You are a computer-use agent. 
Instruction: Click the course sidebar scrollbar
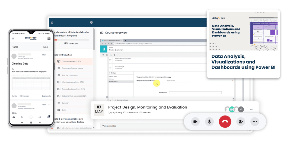point(94,40)
